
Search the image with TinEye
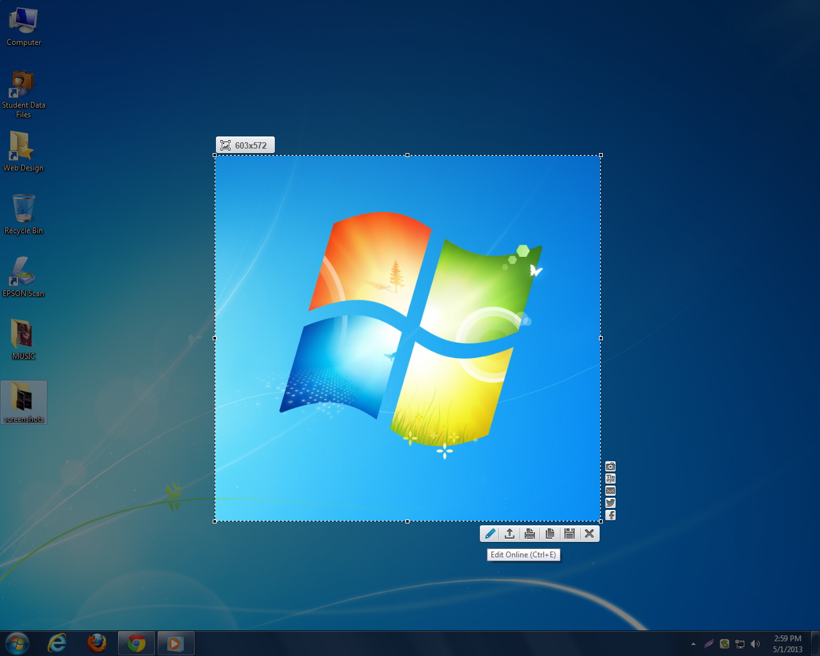(x=610, y=478)
